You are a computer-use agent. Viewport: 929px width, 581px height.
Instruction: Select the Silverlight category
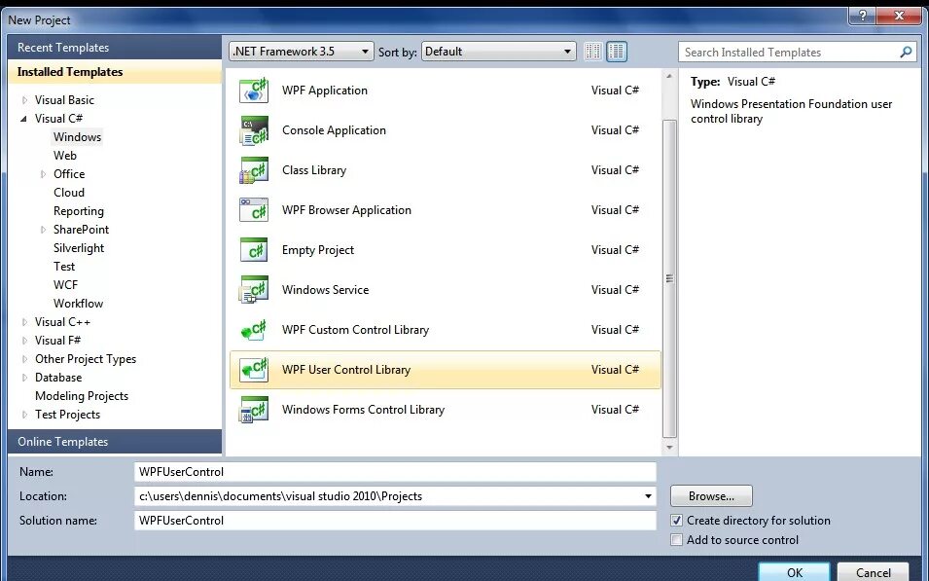[x=79, y=248]
